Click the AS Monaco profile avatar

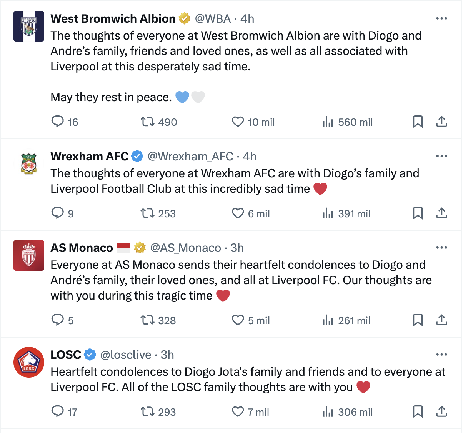(29, 255)
